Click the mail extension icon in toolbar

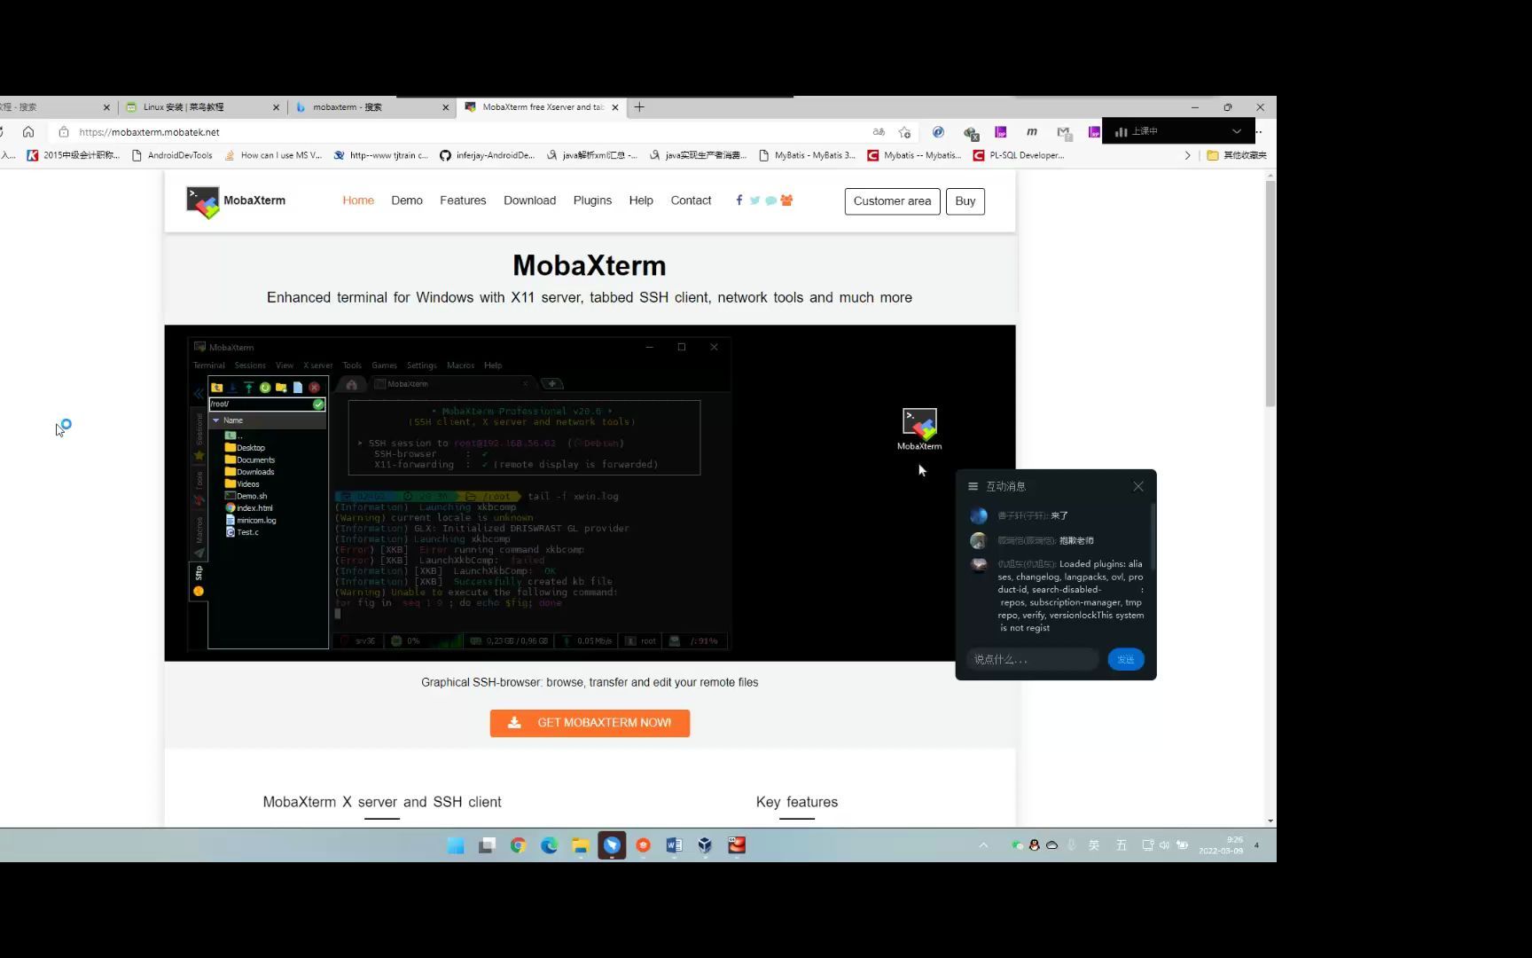click(x=1064, y=132)
